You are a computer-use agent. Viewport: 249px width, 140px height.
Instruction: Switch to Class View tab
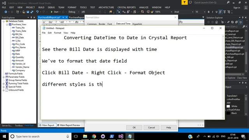tap(242, 78)
